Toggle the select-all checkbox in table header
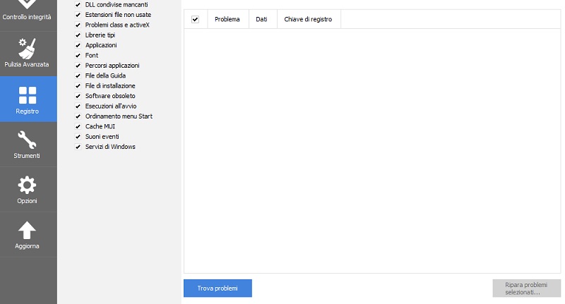The width and height of the screenshot is (565, 304). tap(195, 20)
